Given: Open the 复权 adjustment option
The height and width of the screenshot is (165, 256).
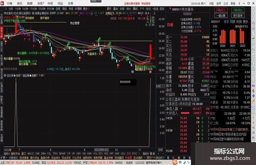Looking at the screenshot, I should tap(109, 9).
